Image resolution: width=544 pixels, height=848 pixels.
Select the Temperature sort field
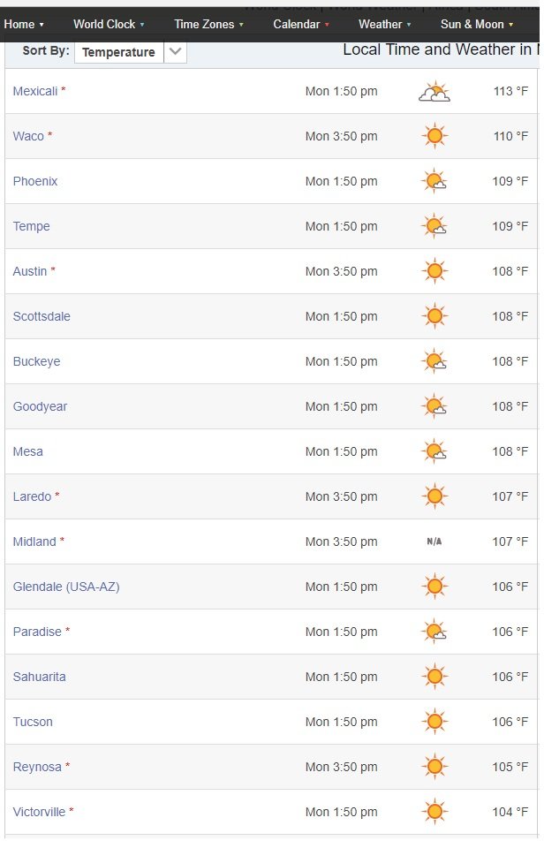click(119, 52)
